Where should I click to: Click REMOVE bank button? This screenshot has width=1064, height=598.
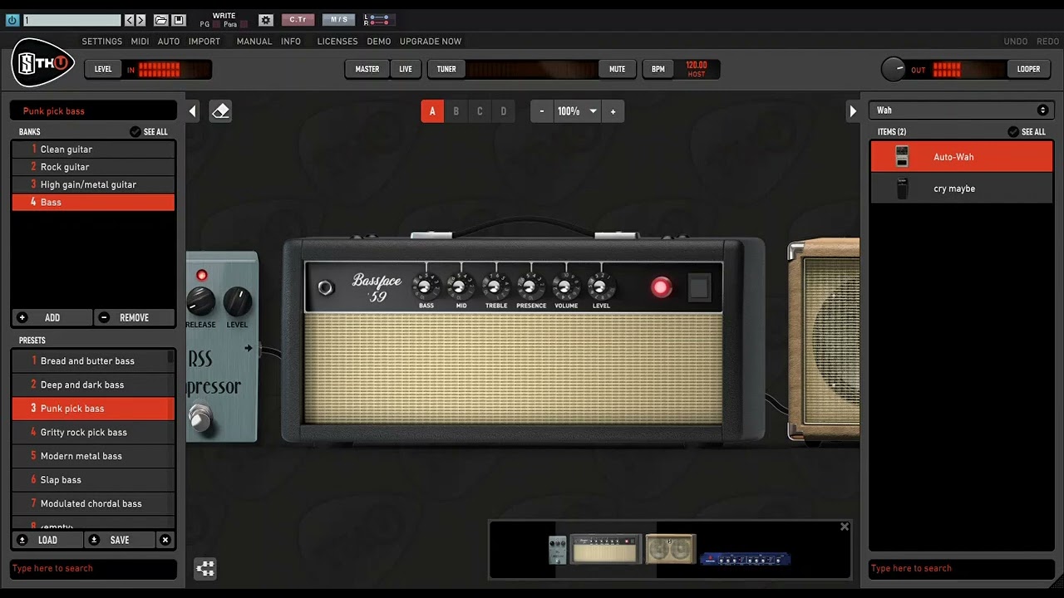pos(134,317)
